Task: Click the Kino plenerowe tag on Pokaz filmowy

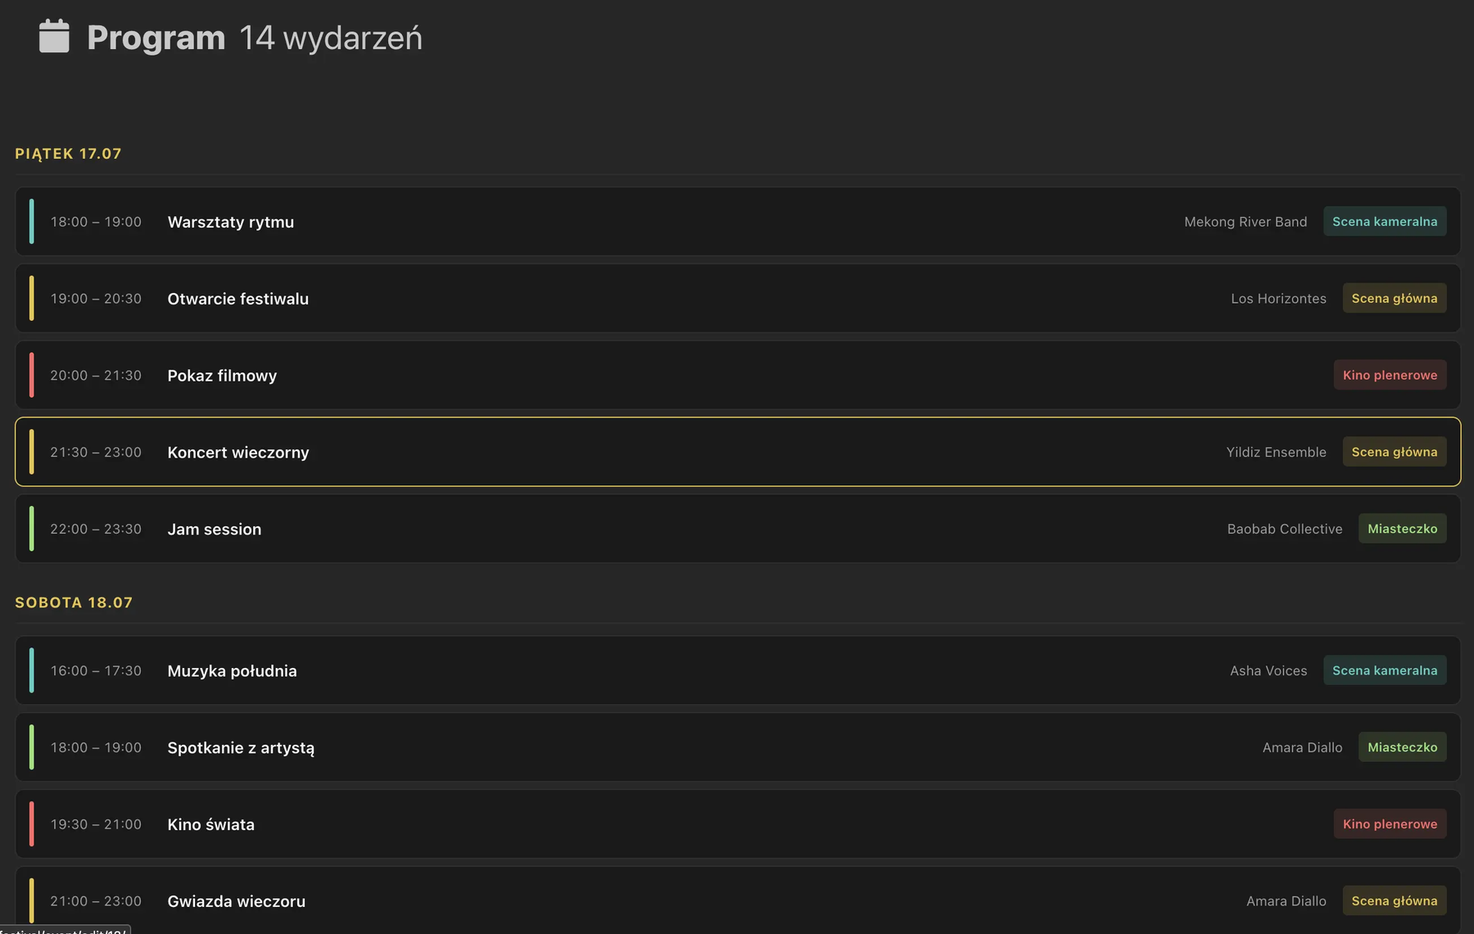Action: coord(1390,375)
